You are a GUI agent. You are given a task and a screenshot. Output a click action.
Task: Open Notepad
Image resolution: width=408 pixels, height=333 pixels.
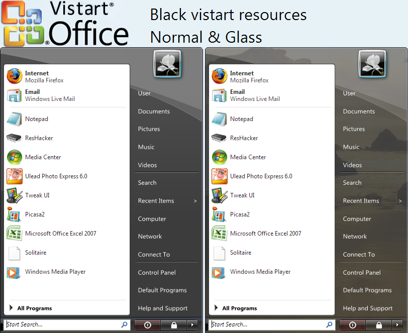(36, 119)
